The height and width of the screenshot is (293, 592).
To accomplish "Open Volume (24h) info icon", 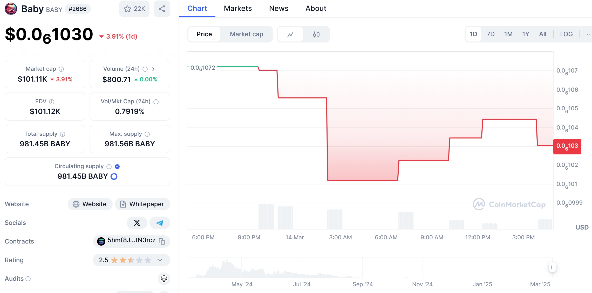I will coord(145,69).
